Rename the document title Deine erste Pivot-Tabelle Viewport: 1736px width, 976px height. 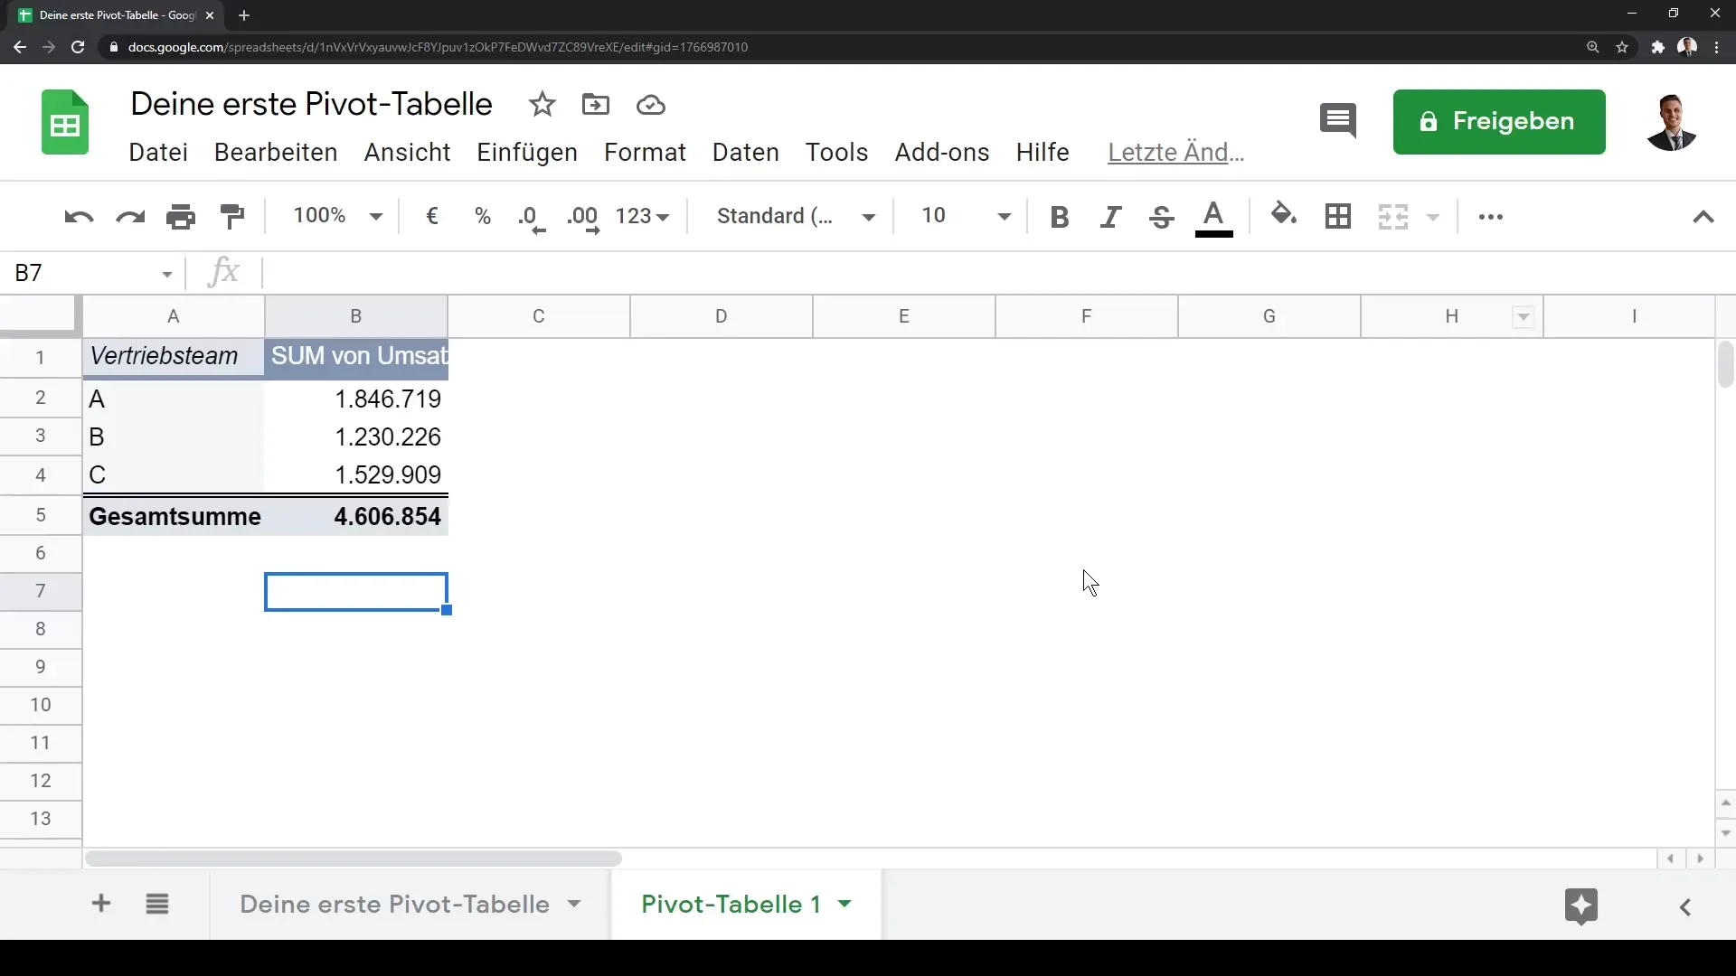[x=311, y=104]
